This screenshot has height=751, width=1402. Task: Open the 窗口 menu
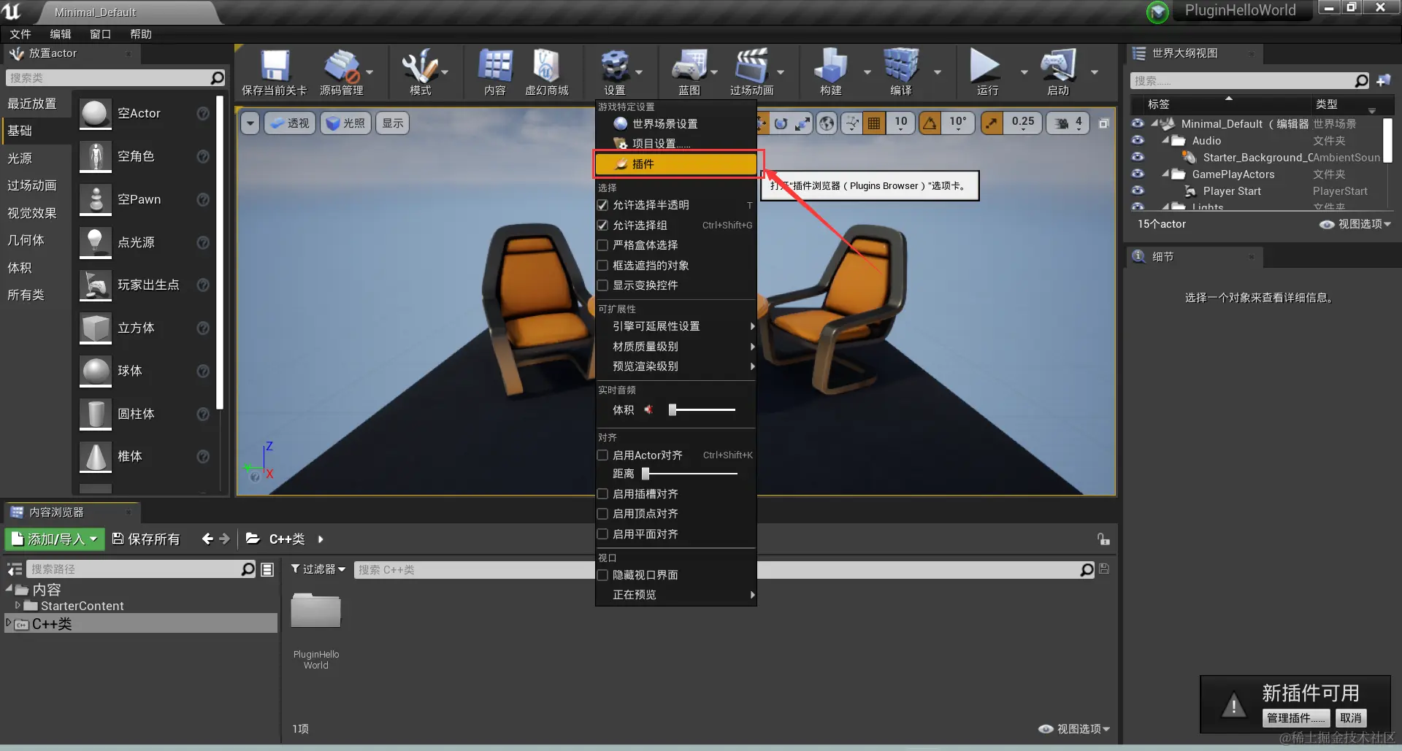101,34
